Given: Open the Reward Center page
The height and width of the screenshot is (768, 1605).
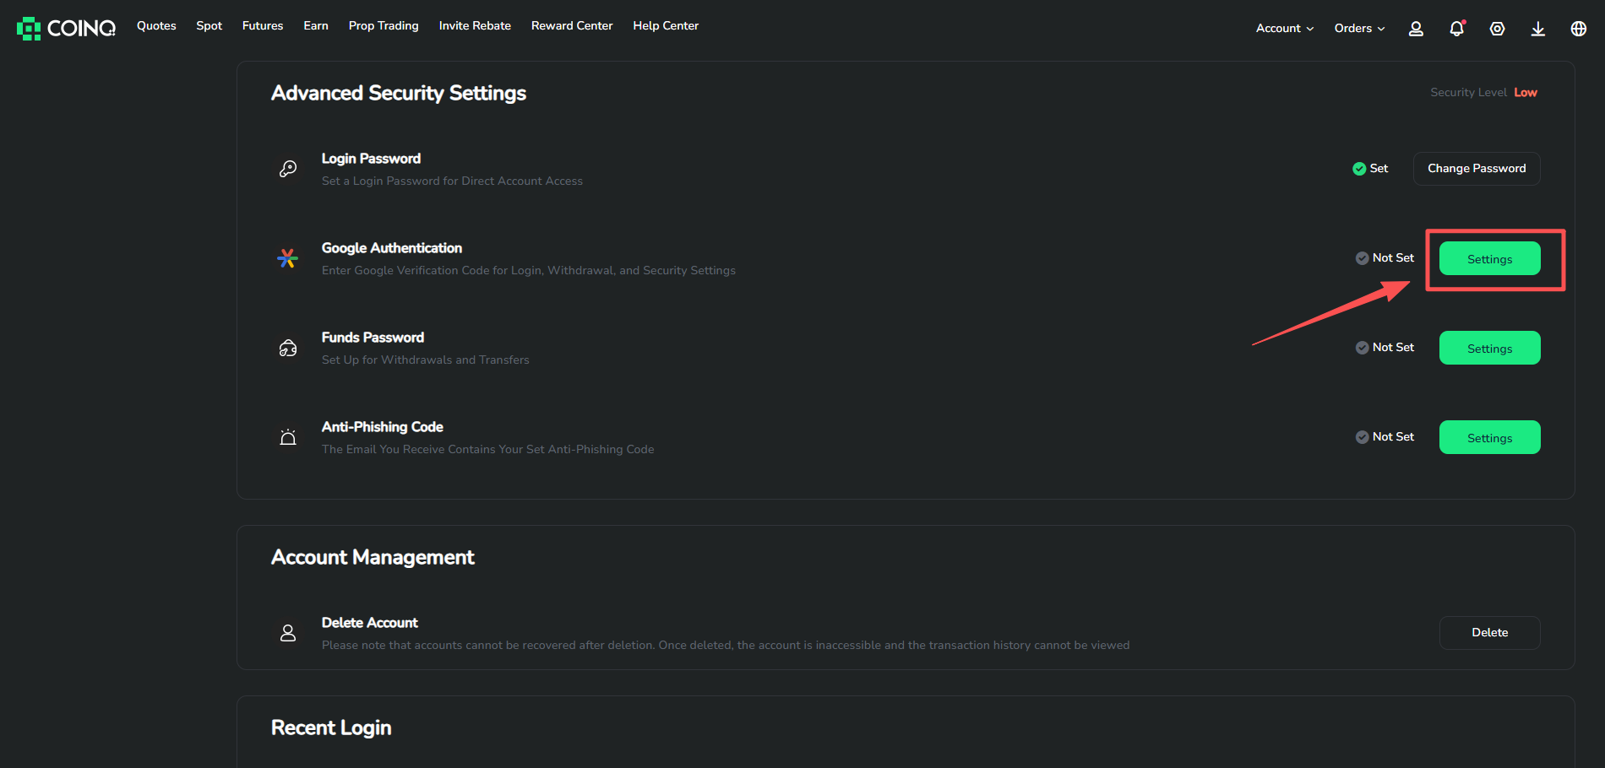Looking at the screenshot, I should [572, 25].
